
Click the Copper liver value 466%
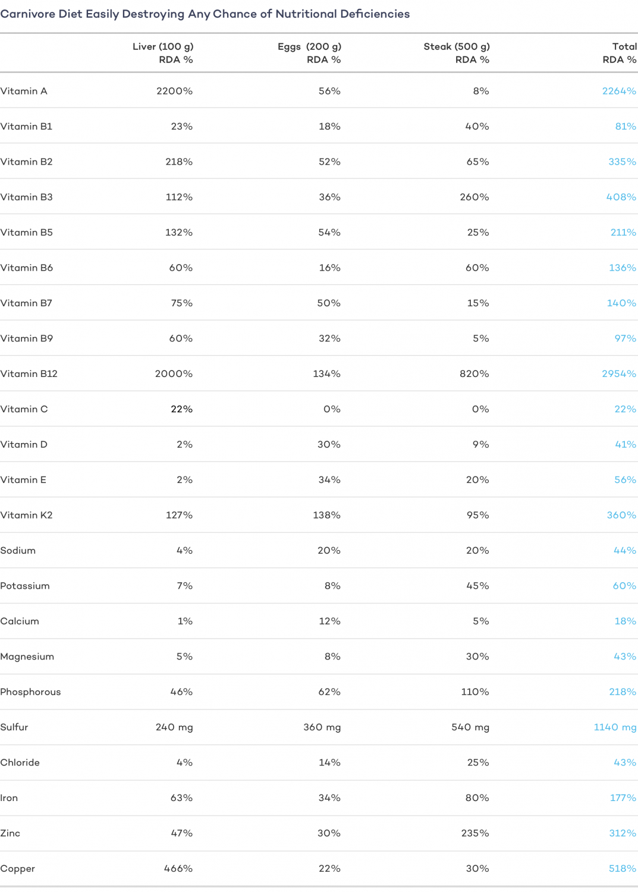pyautogui.click(x=178, y=868)
